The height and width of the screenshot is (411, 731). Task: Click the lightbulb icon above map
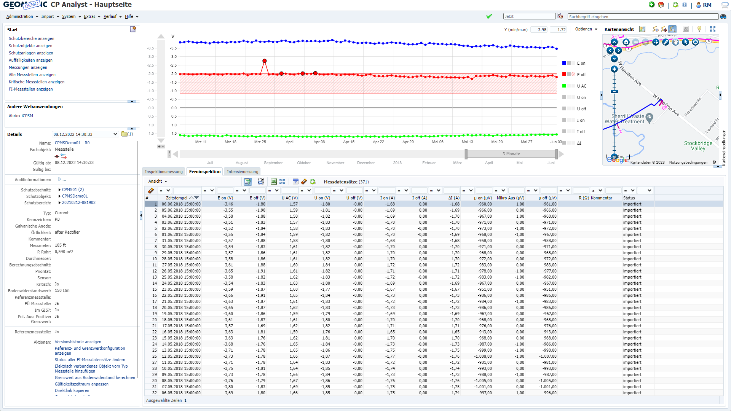699,29
